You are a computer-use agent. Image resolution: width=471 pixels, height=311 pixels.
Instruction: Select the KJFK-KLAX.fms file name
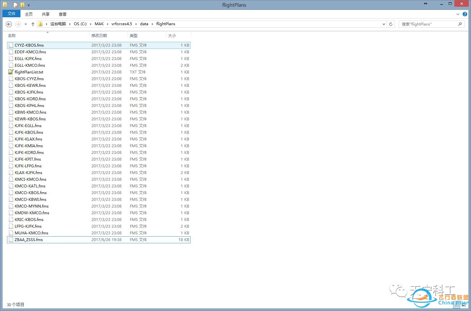click(x=28, y=139)
